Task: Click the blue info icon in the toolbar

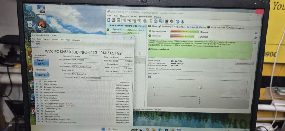Action: (x=182, y=22)
